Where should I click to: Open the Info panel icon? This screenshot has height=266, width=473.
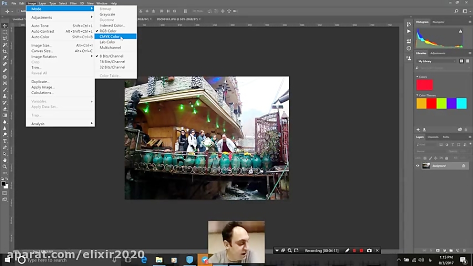(x=409, y=48)
